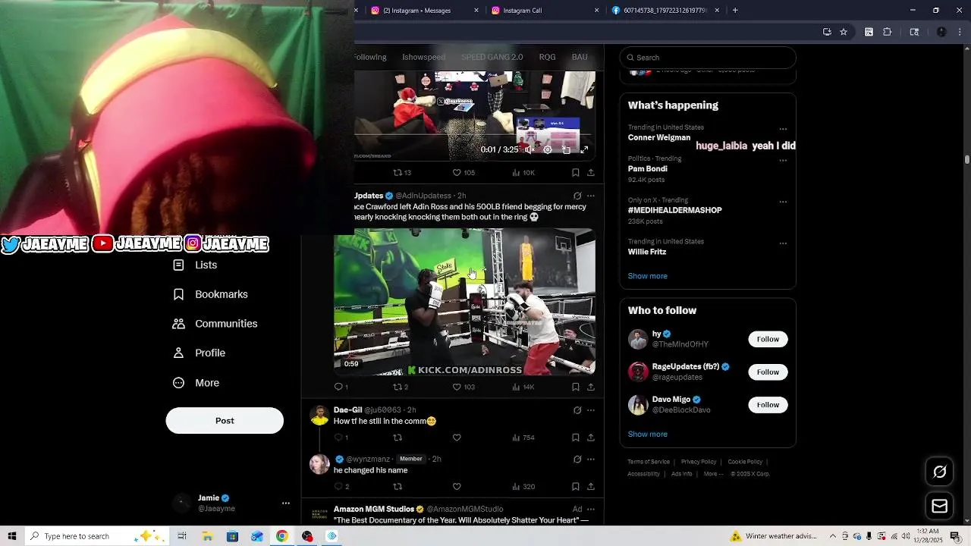The image size is (971, 546).
Task: Mute toggle on the top video
Action: [x=529, y=150]
